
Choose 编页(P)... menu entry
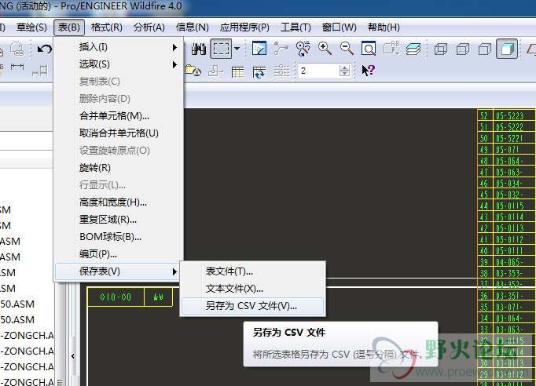[118, 254]
